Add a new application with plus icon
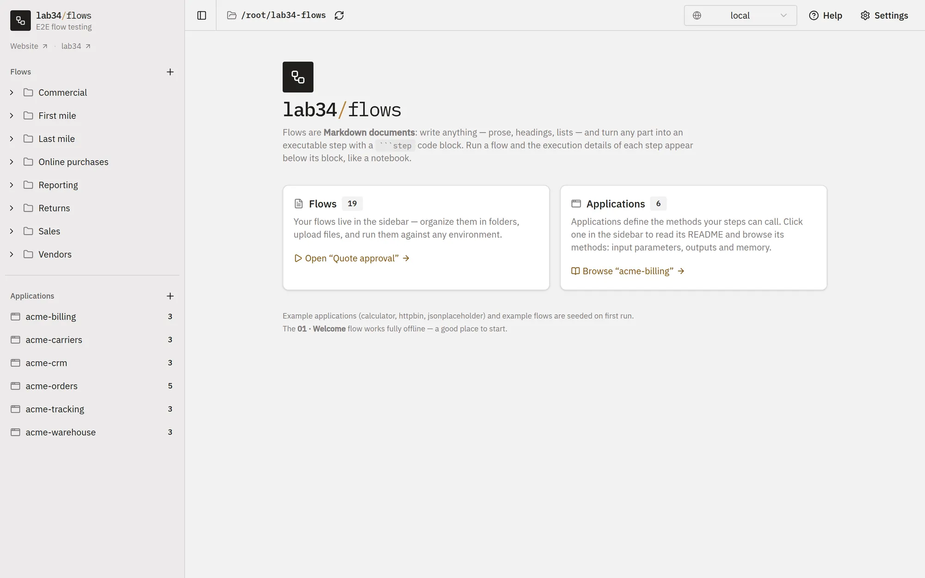 click(170, 296)
